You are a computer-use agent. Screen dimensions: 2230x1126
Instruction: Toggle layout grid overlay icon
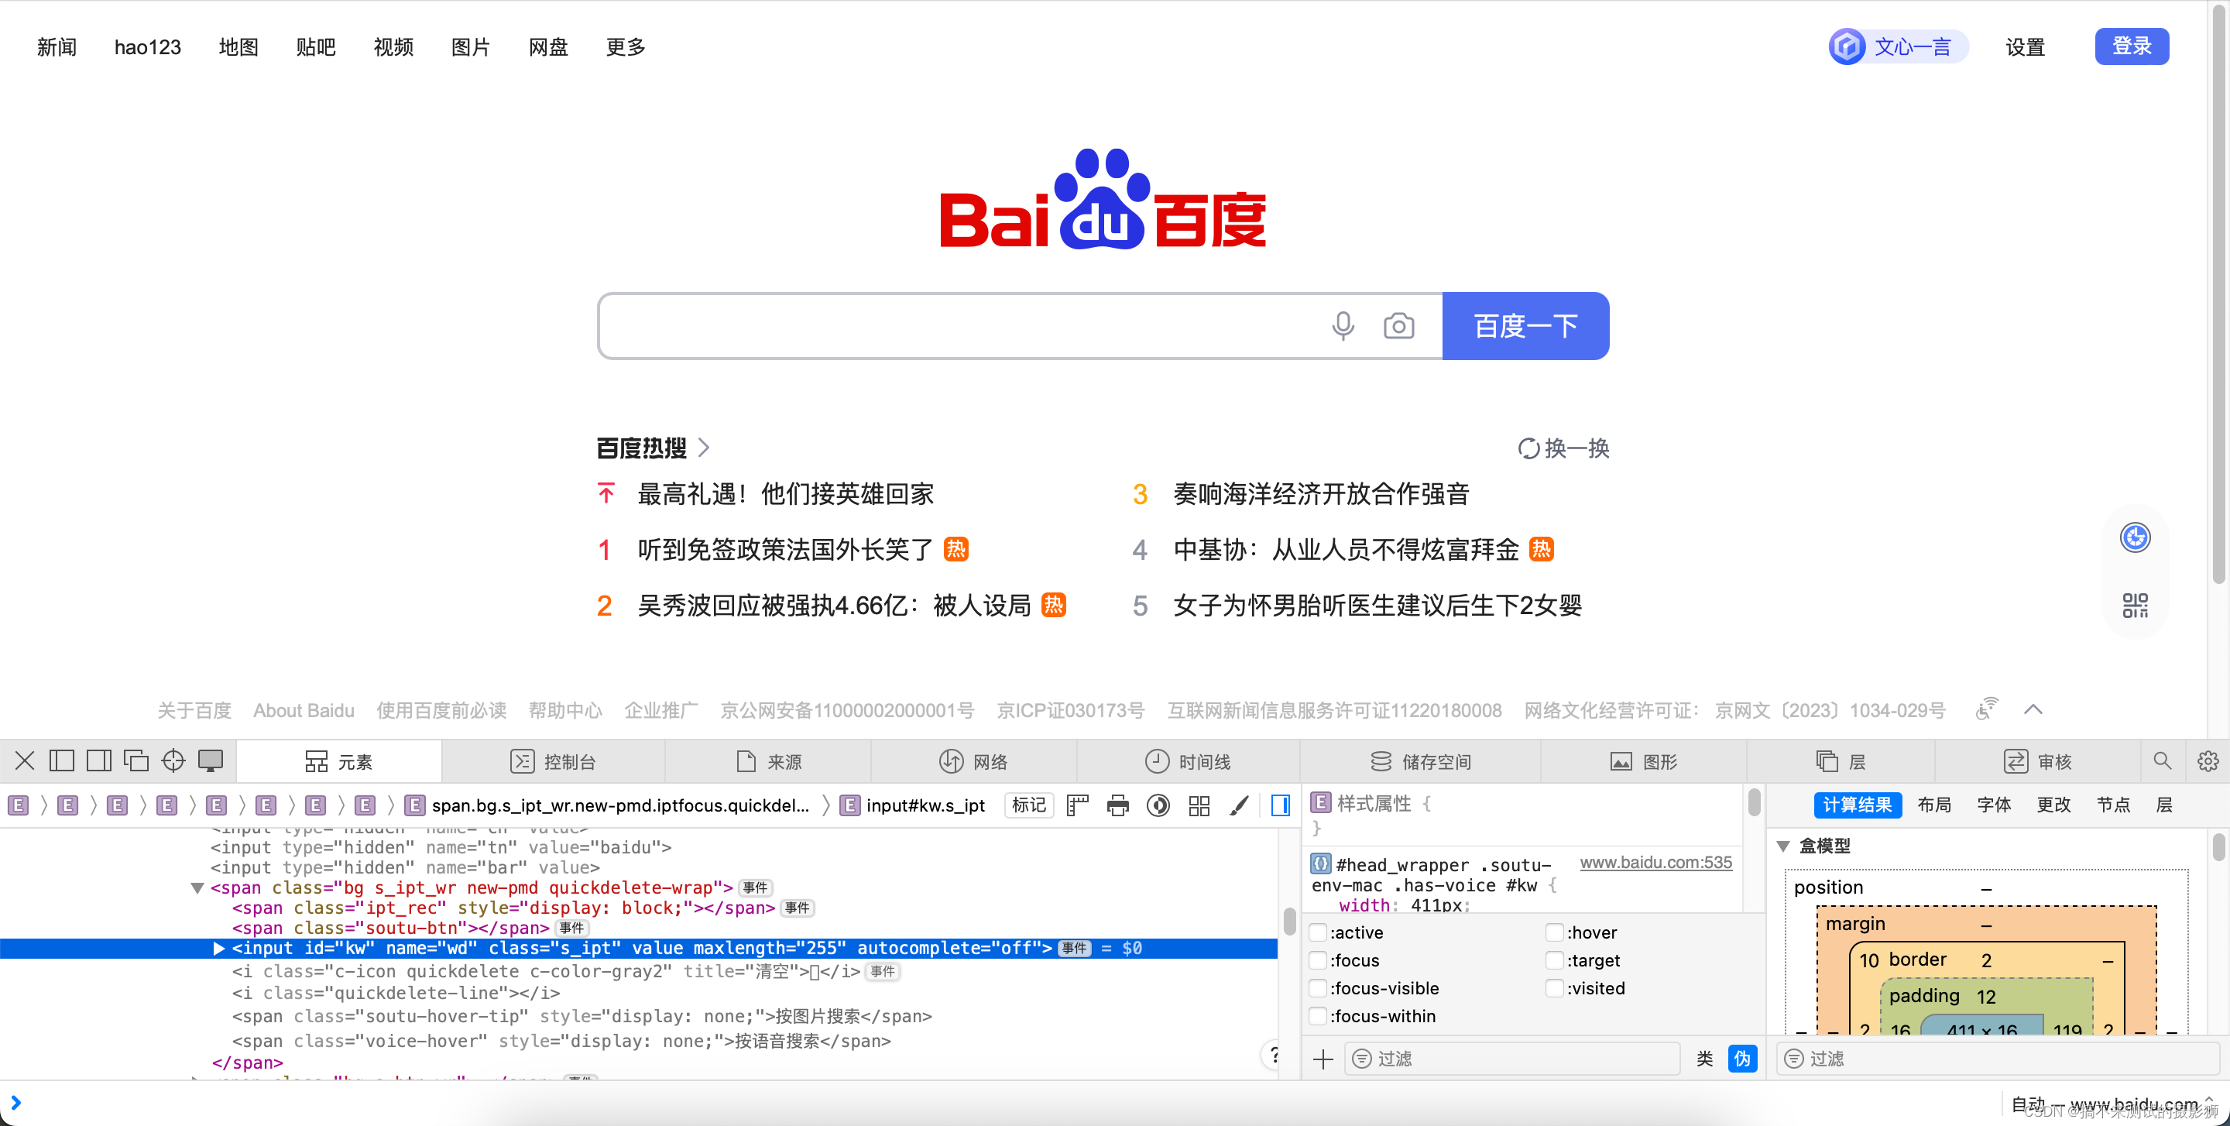pyautogui.click(x=1199, y=805)
